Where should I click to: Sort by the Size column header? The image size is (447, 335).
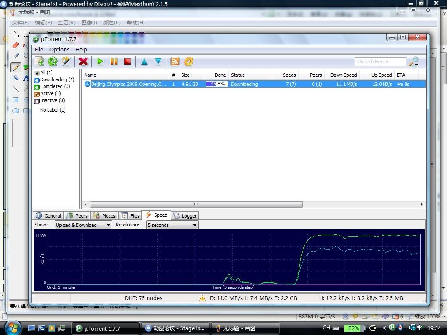click(x=191, y=75)
